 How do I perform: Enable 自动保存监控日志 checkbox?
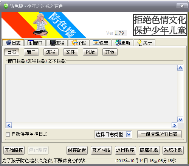coord(8,134)
